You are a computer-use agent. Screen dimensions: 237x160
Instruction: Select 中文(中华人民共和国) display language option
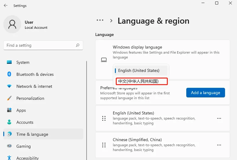[x=142, y=81]
